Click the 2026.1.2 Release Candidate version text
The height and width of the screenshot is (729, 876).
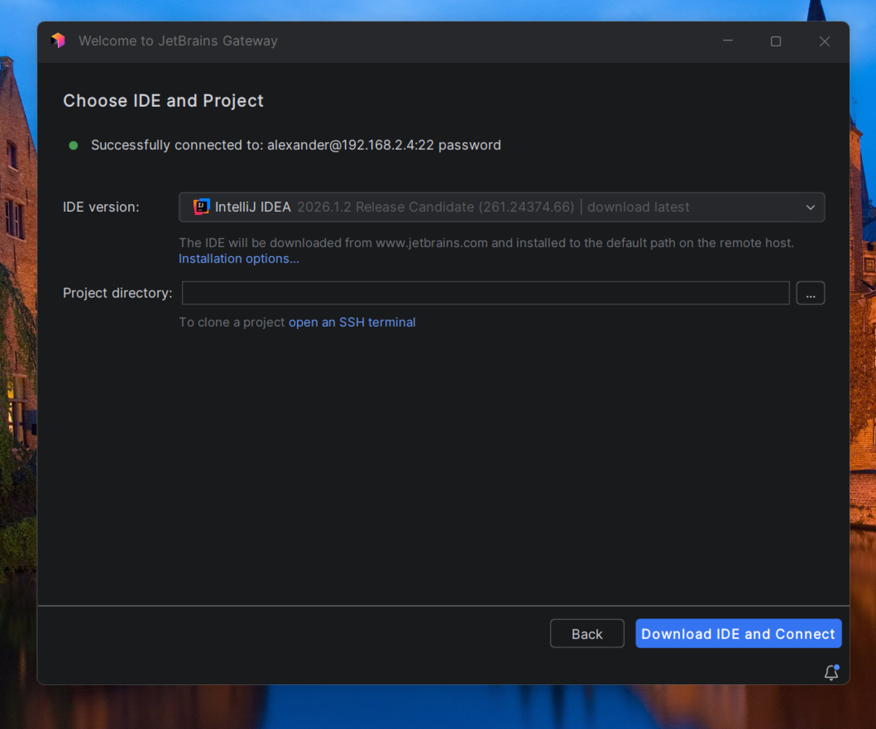[x=435, y=207]
